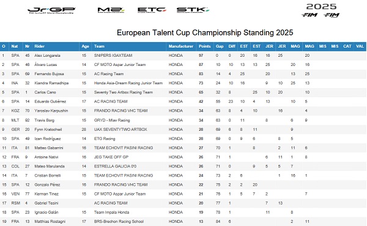Click the VAL round column header

click(x=360, y=46)
